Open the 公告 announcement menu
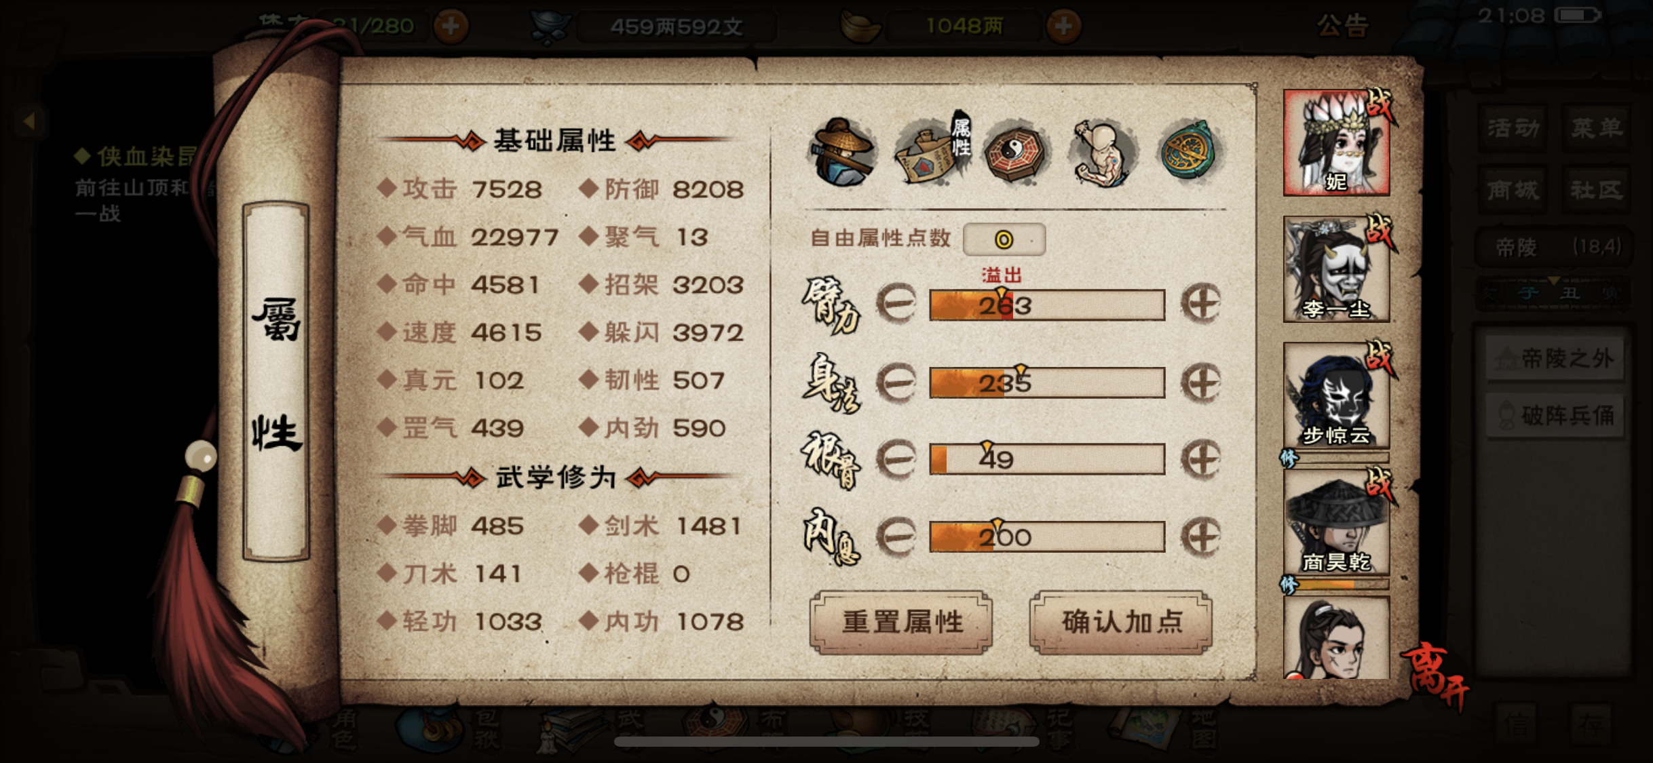Screen dimensions: 1653x763 click(1343, 26)
